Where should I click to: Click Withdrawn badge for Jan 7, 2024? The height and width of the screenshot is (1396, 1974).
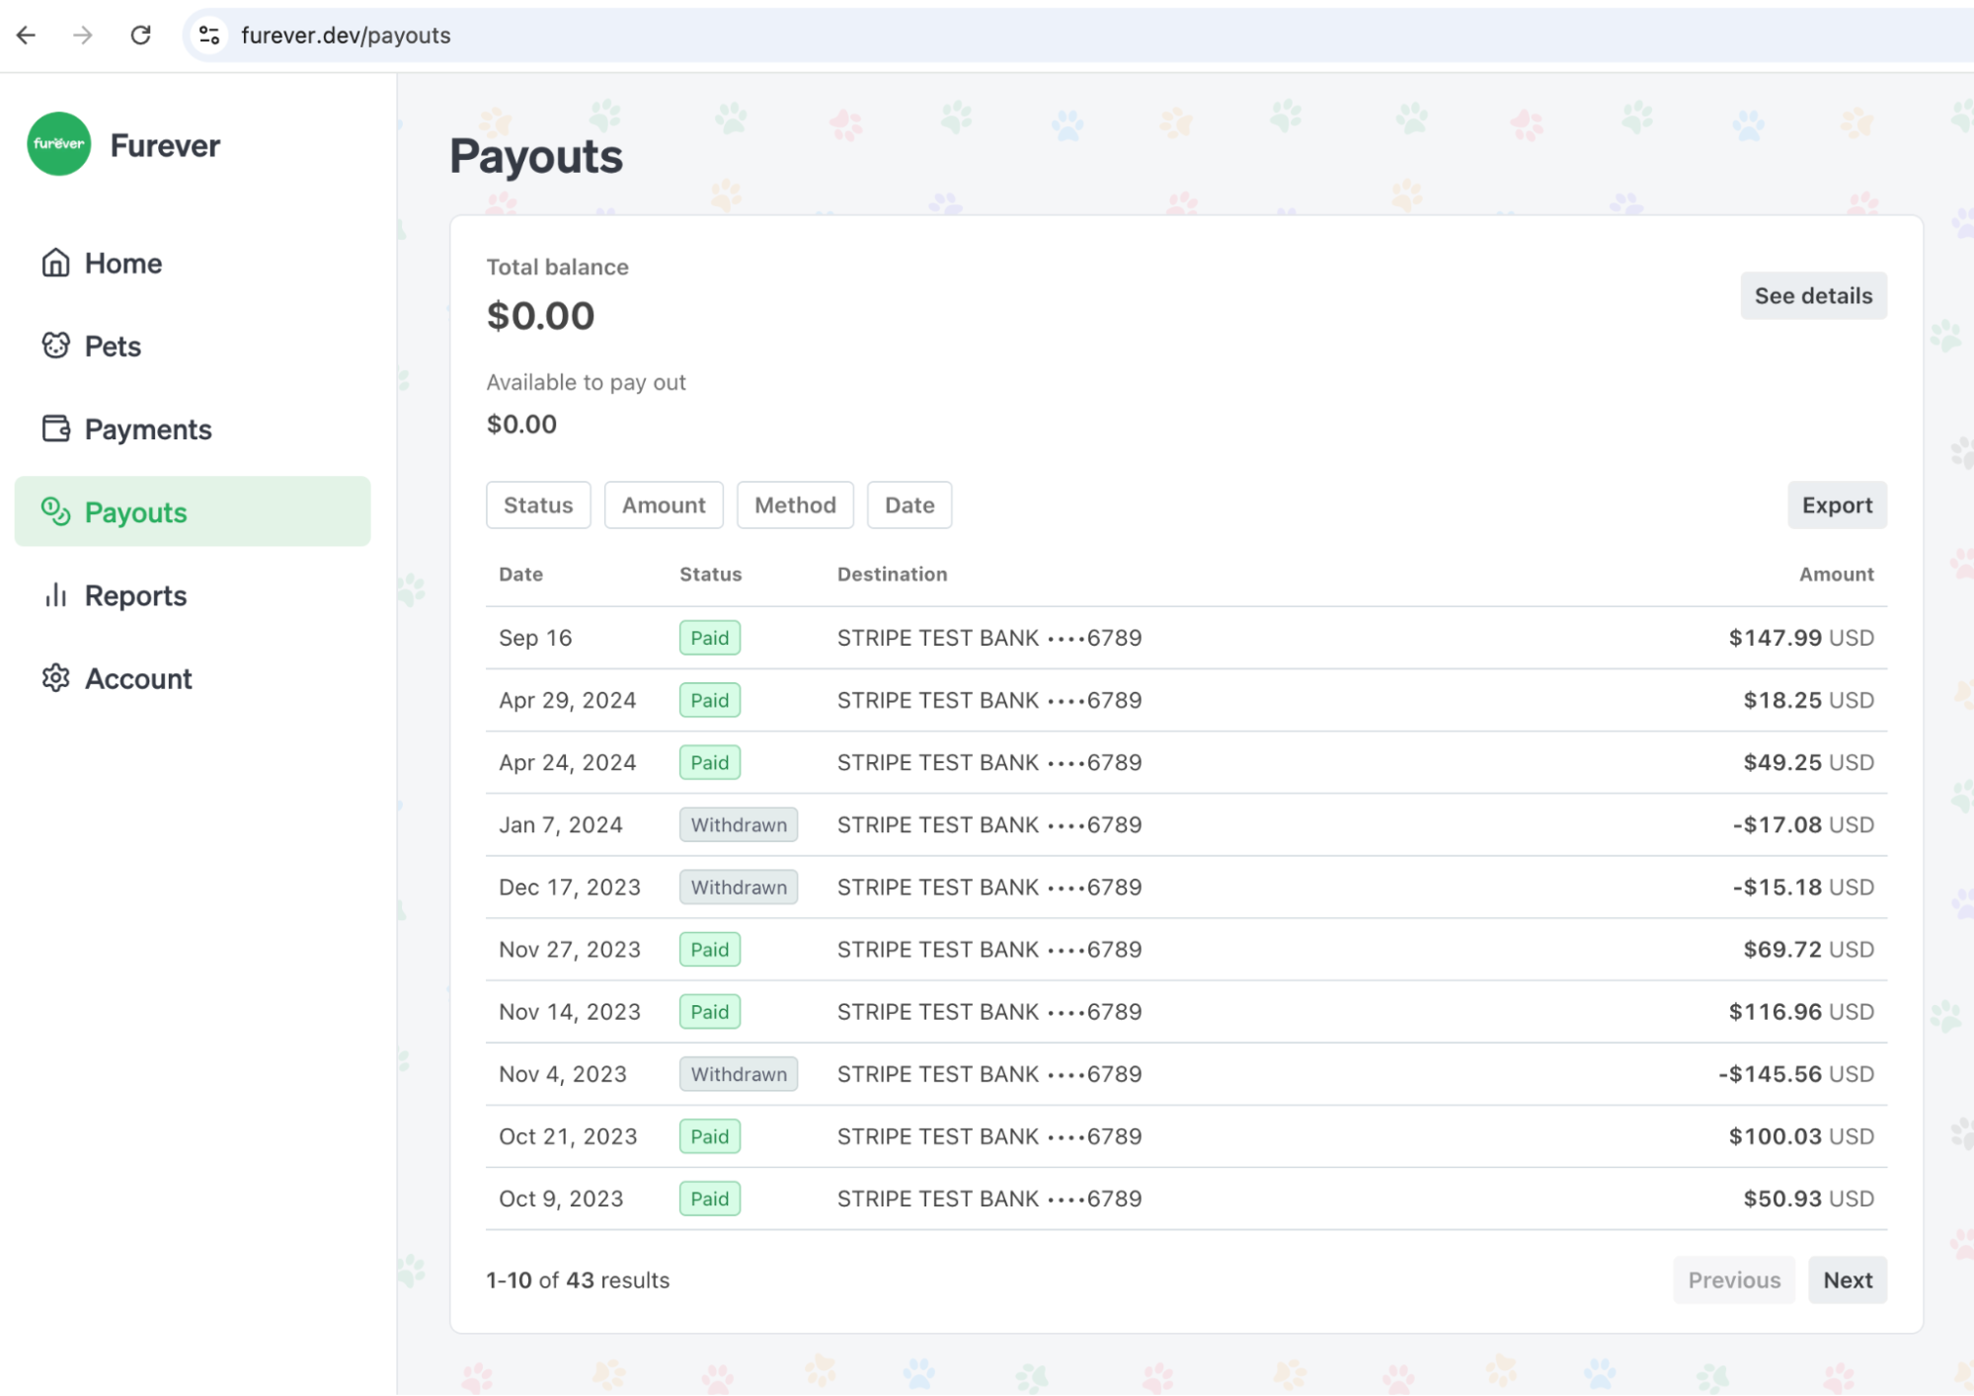coord(739,824)
